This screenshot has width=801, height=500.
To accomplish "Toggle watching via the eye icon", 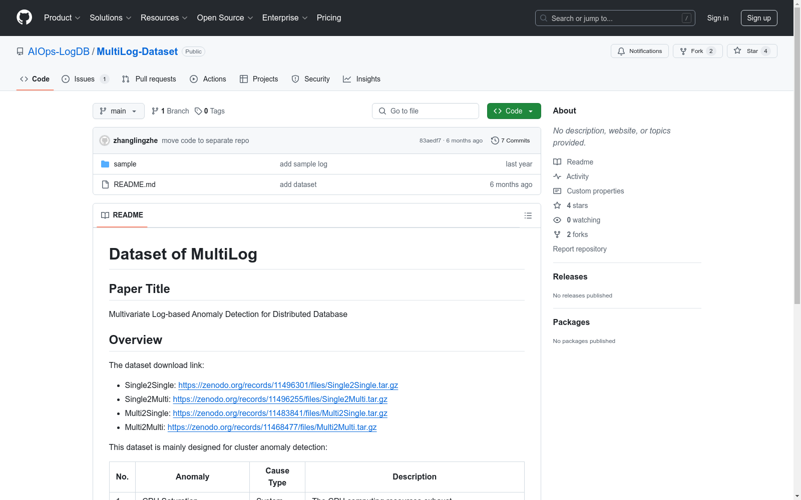I will point(557,220).
